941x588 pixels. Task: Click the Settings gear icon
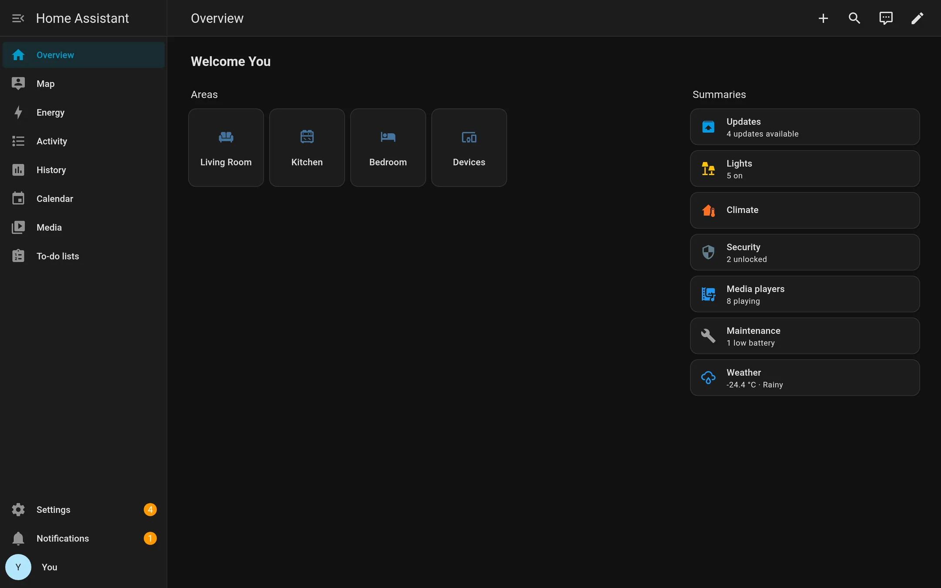coord(18,510)
